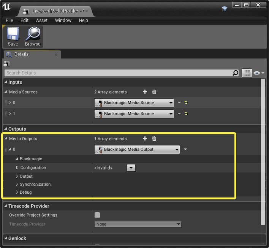Viewport: 269px width, 248px height.
Task: Click the Unreal Engine logo icon
Action: tap(6, 6)
